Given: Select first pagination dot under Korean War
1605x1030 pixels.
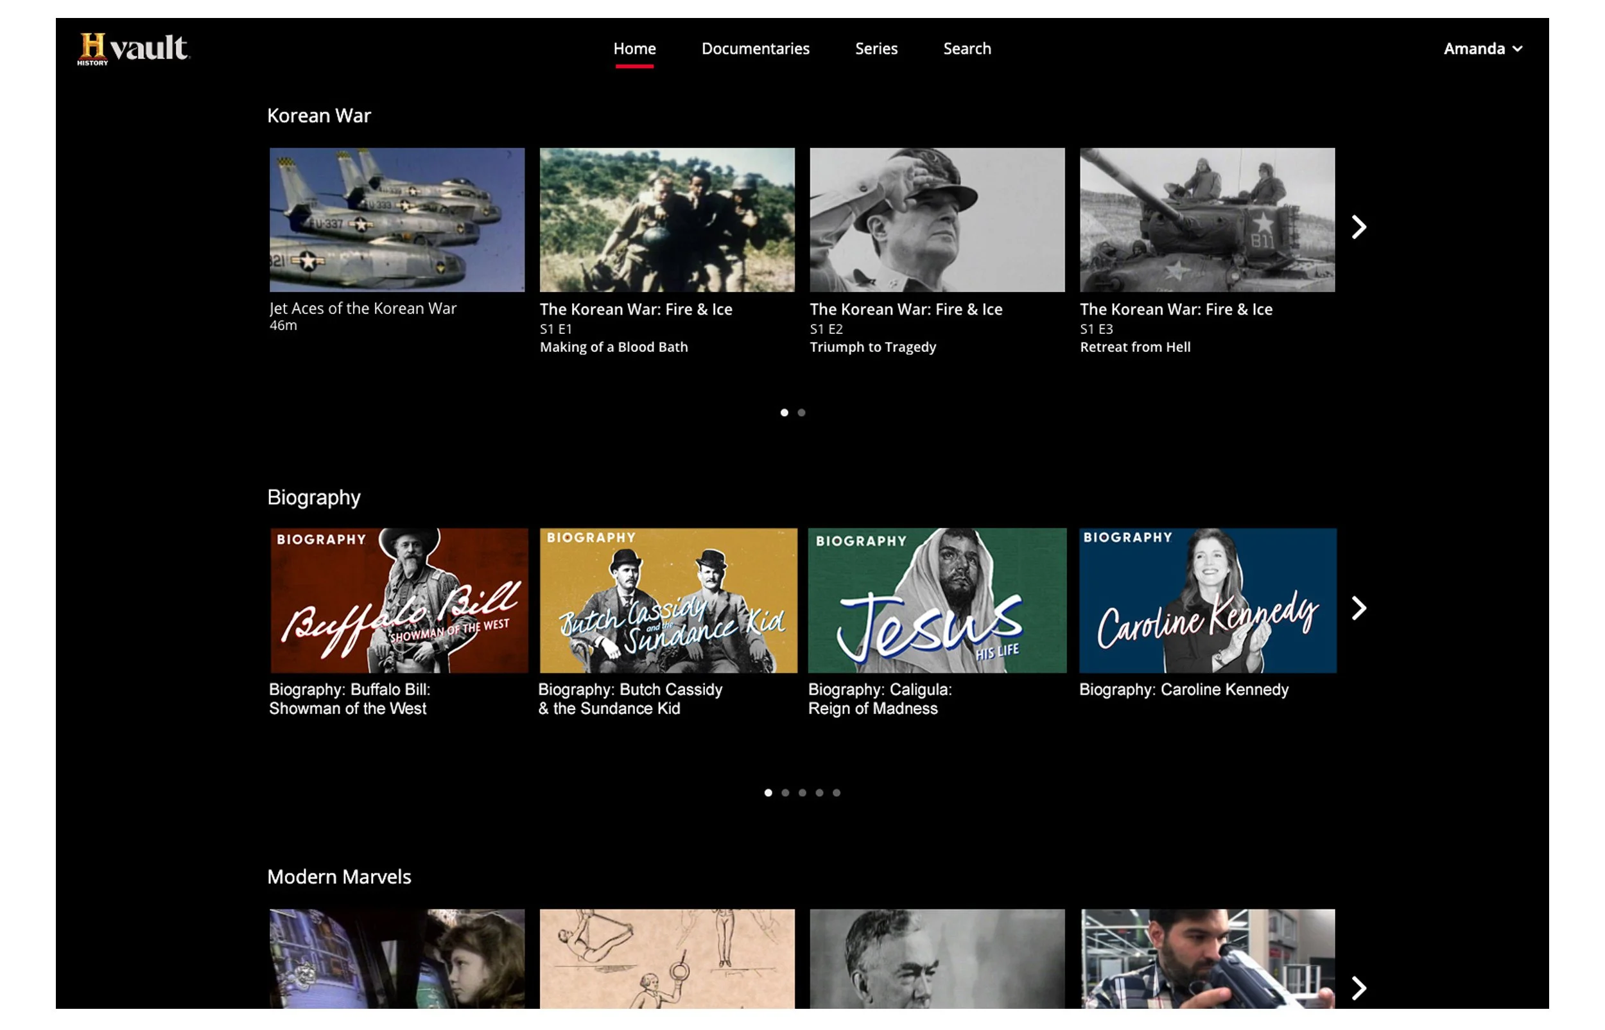Looking at the screenshot, I should pyautogui.click(x=783, y=413).
